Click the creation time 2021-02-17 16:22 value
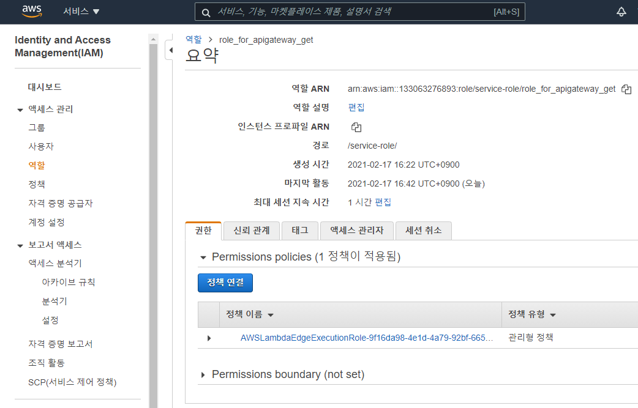 click(x=403, y=165)
